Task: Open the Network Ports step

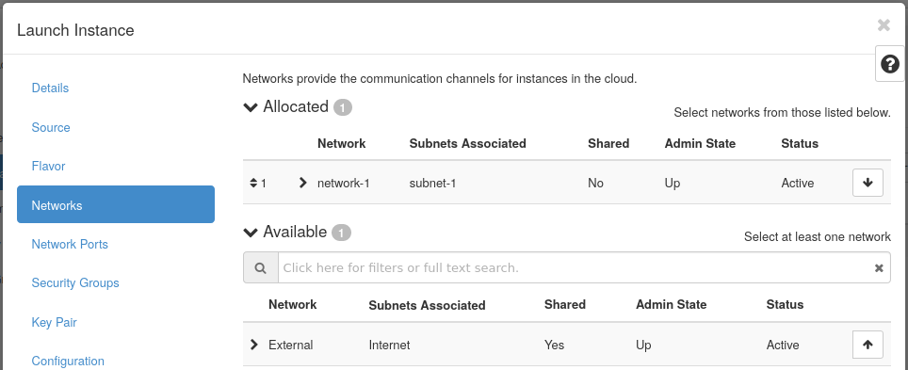Action: (70, 245)
